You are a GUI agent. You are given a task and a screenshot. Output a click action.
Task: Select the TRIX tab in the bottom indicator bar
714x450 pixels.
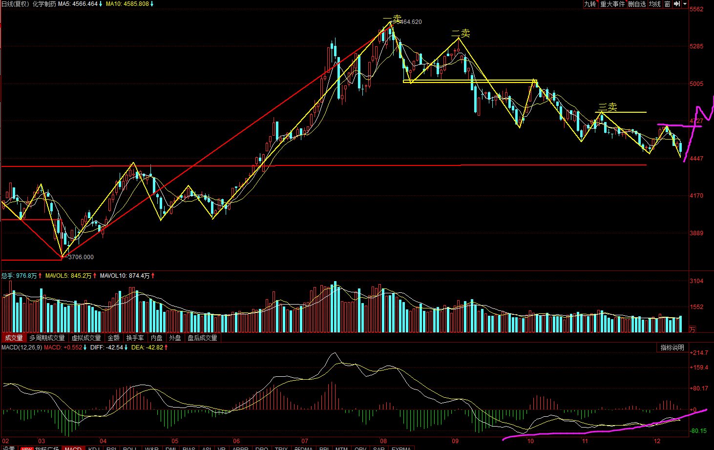281,448
